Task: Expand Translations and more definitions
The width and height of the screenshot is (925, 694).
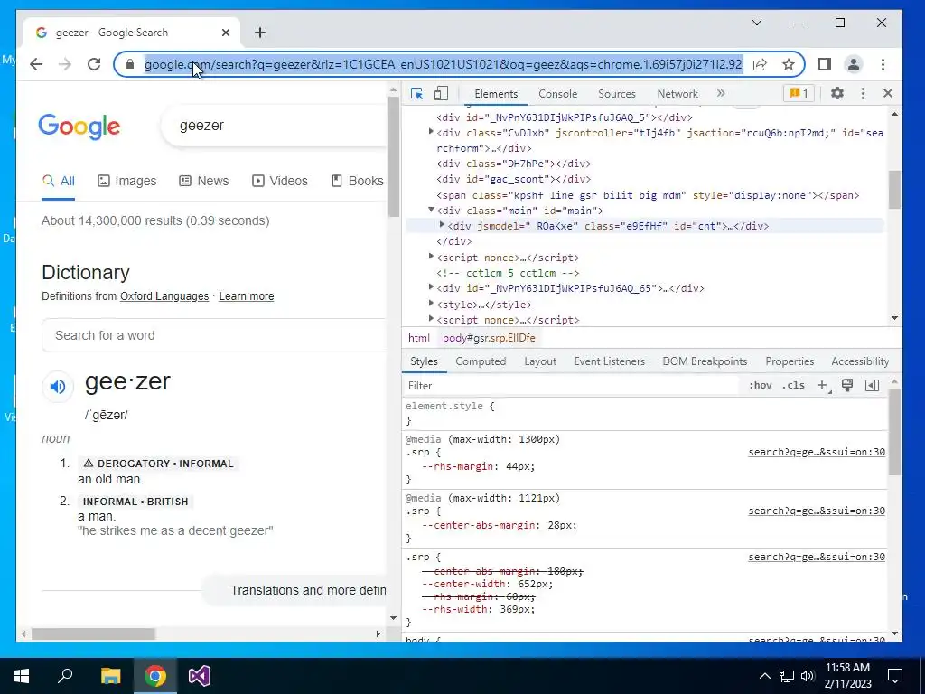Action: 295,590
